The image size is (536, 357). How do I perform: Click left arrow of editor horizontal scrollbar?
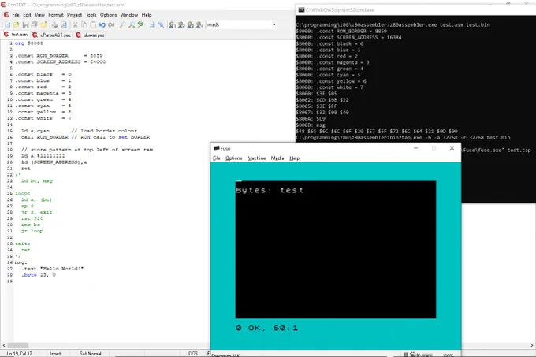[4, 345]
